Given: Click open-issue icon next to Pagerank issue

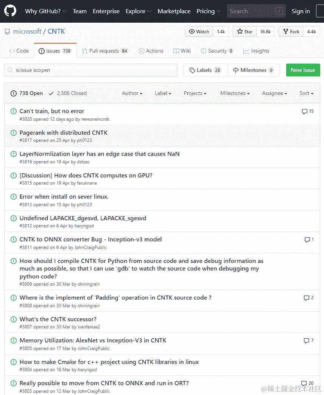Looking at the screenshot, I should [x=14, y=132].
